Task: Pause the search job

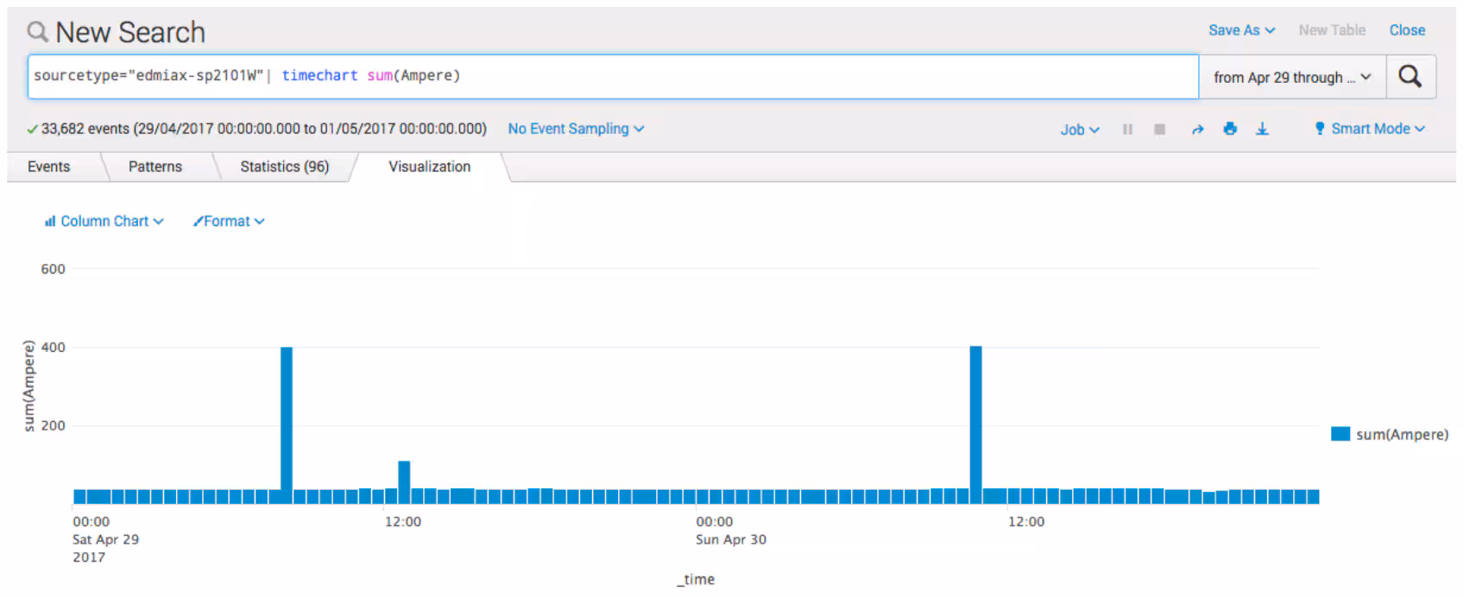Action: click(1127, 129)
